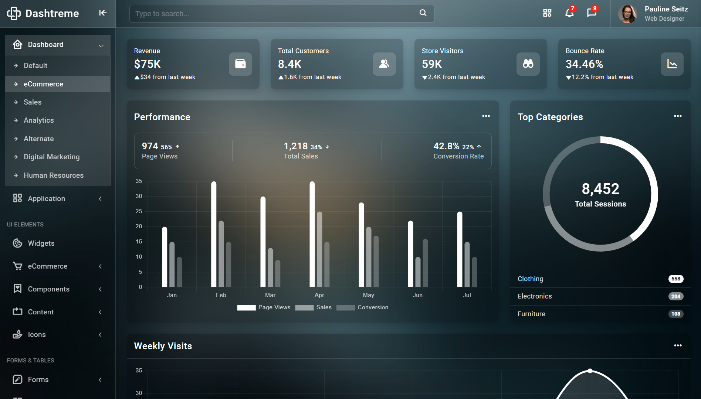The height and width of the screenshot is (399, 701).
Task: Click the Total Customers users icon
Action: click(384, 64)
